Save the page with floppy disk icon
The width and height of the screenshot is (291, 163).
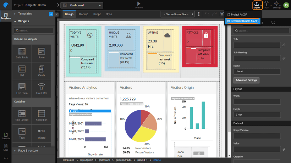pyautogui.click(x=222, y=14)
